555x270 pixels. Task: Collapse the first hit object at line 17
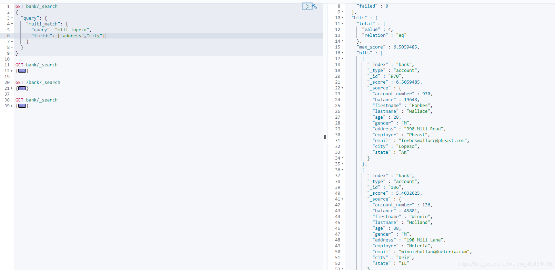(x=342, y=59)
